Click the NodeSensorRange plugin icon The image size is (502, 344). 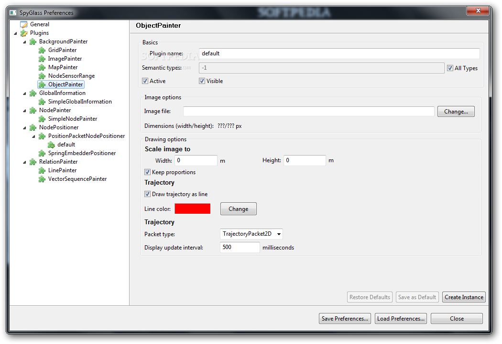42,76
